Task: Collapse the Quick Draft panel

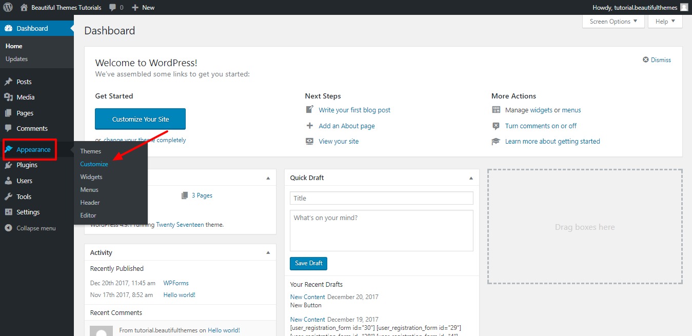Action: pyautogui.click(x=471, y=178)
